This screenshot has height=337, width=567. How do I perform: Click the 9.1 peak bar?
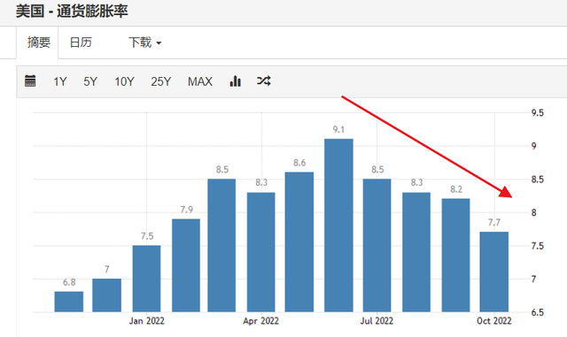point(338,226)
